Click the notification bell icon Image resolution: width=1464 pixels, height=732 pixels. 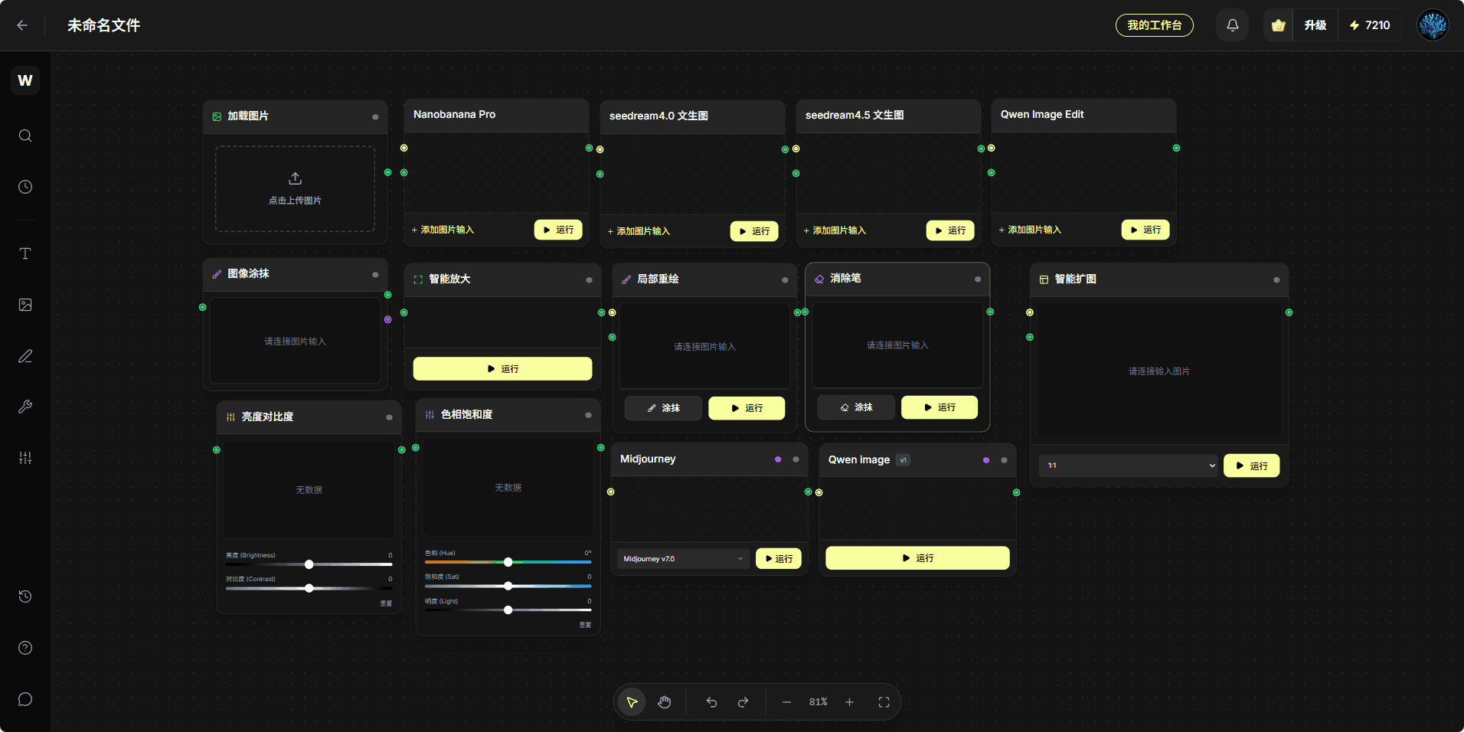tap(1232, 25)
